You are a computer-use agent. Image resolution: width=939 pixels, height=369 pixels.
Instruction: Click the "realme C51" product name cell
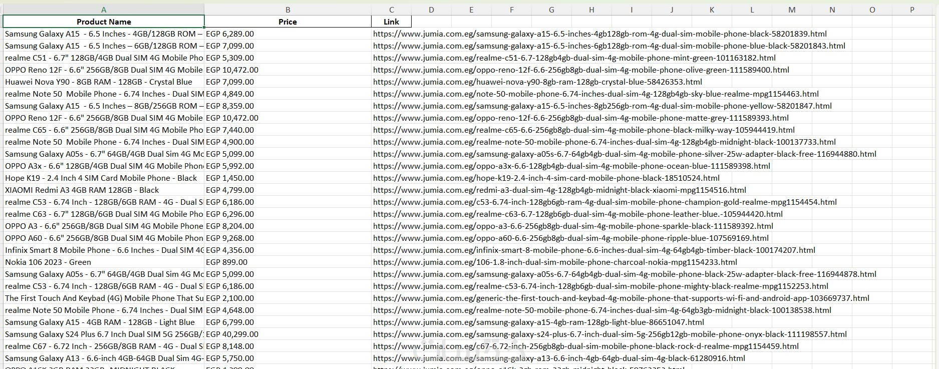pyautogui.click(x=104, y=58)
